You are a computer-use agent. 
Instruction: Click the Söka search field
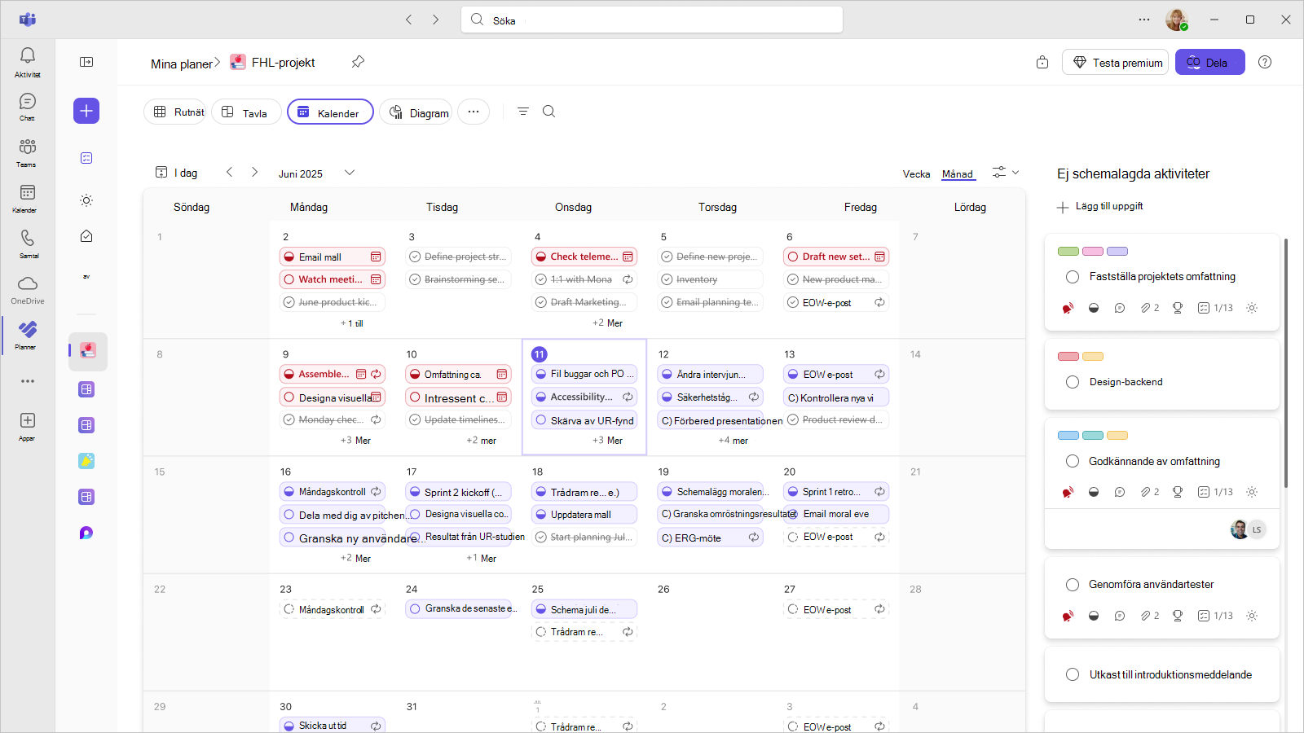tap(652, 20)
